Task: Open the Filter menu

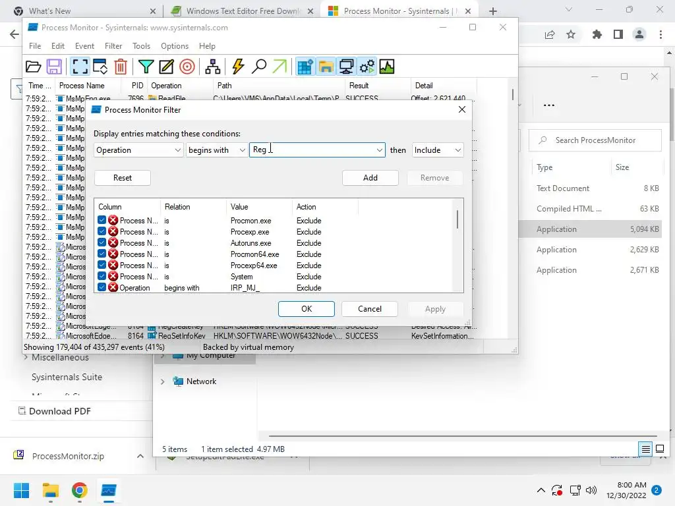Action: point(113,46)
